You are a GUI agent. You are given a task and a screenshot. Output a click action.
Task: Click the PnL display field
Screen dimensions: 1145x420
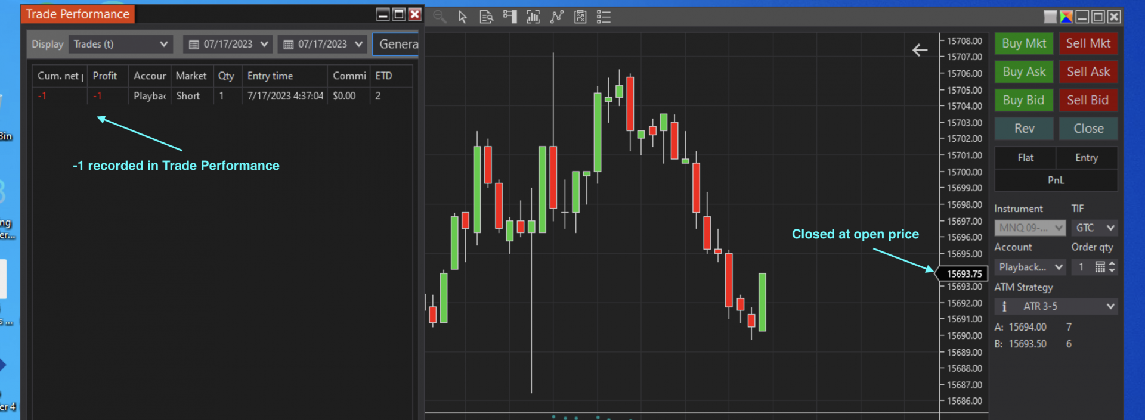1056,181
